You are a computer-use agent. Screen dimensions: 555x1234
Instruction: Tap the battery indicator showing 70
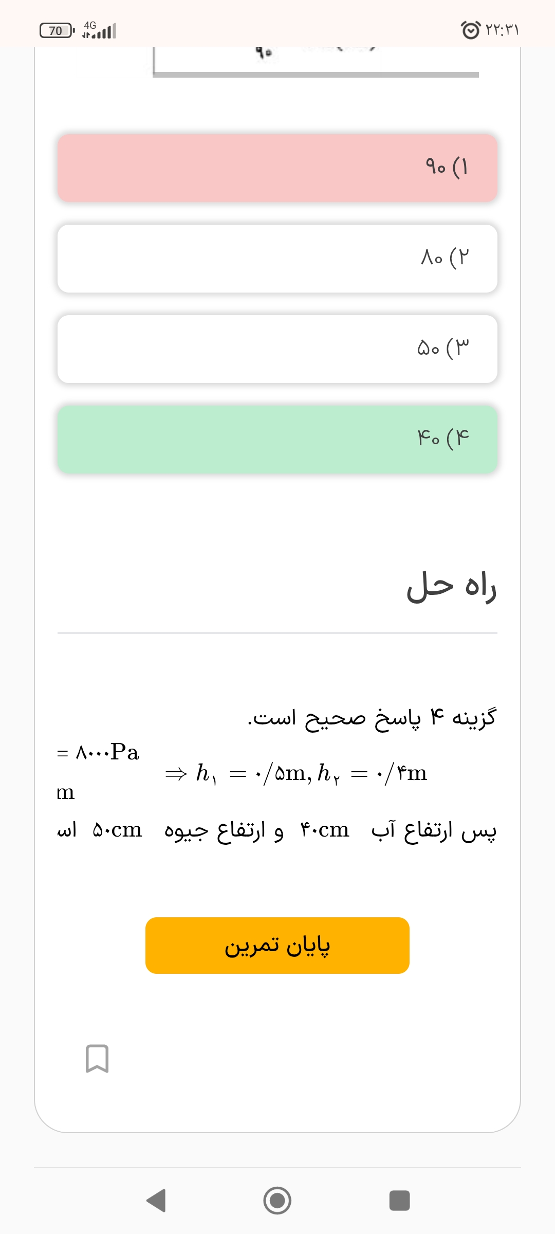pyautogui.click(x=57, y=30)
